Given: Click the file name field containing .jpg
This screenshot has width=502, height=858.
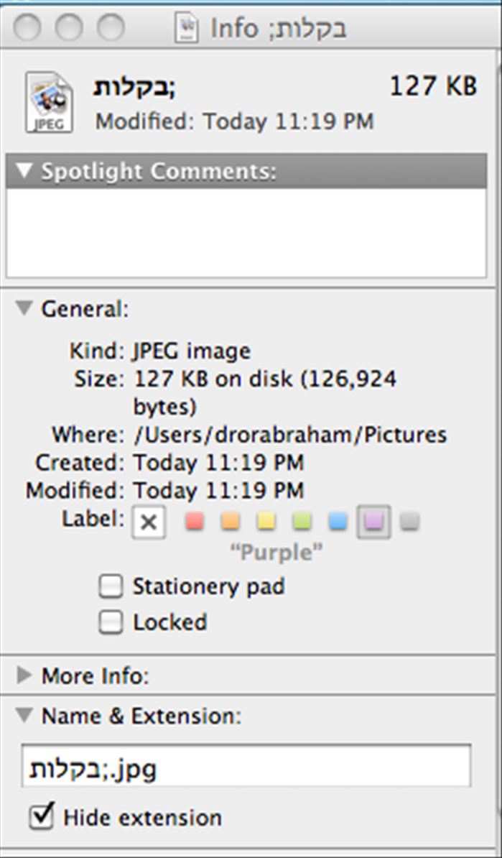Looking at the screenshot, I should pyautogui.click(x=246, y=765).
